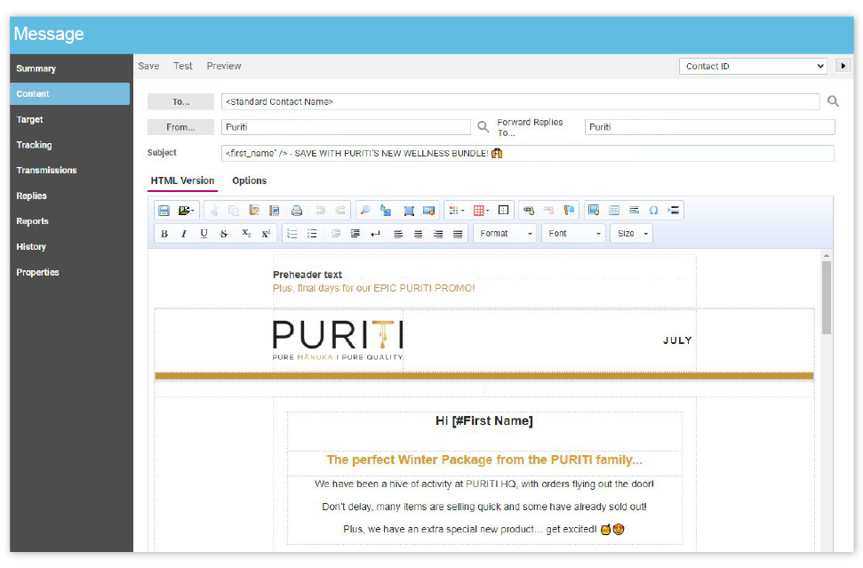Click the Paste from Word icon
The image size is (863, 568).
point(274,211)
